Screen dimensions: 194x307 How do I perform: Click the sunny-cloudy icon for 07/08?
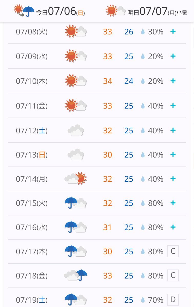(76, 31)
